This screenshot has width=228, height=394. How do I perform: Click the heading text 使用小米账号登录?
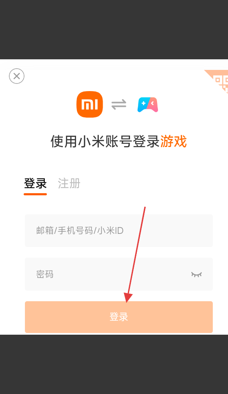[x=105, y=141]
